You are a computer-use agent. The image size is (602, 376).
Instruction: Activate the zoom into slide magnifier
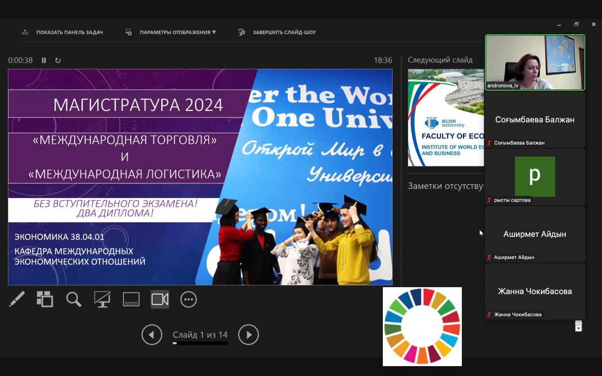pyautogui.click(x=73, y=299)
